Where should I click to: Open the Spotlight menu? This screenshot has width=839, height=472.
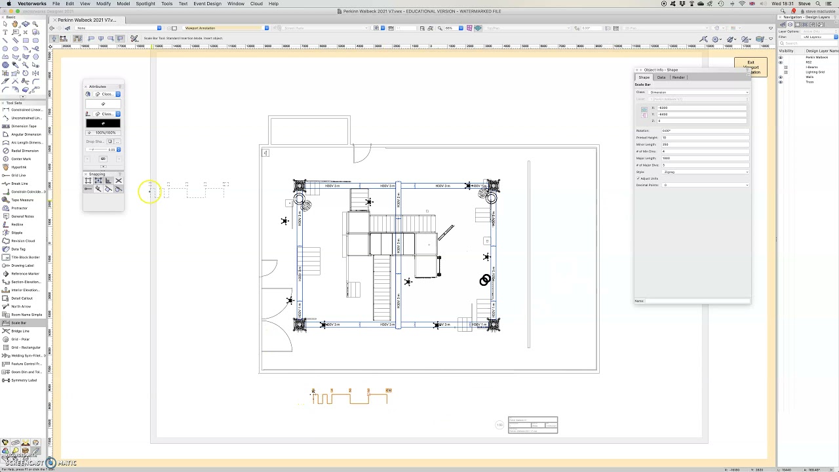pos(146,3)
